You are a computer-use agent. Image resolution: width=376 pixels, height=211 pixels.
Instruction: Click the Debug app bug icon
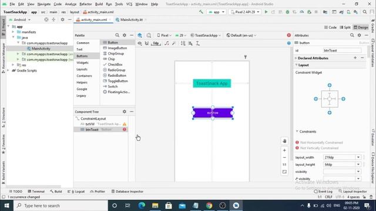tap(287, 12)
